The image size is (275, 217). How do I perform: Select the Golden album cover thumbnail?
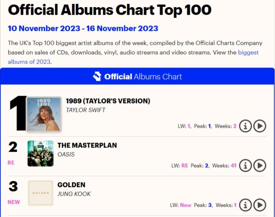[40, 193]
